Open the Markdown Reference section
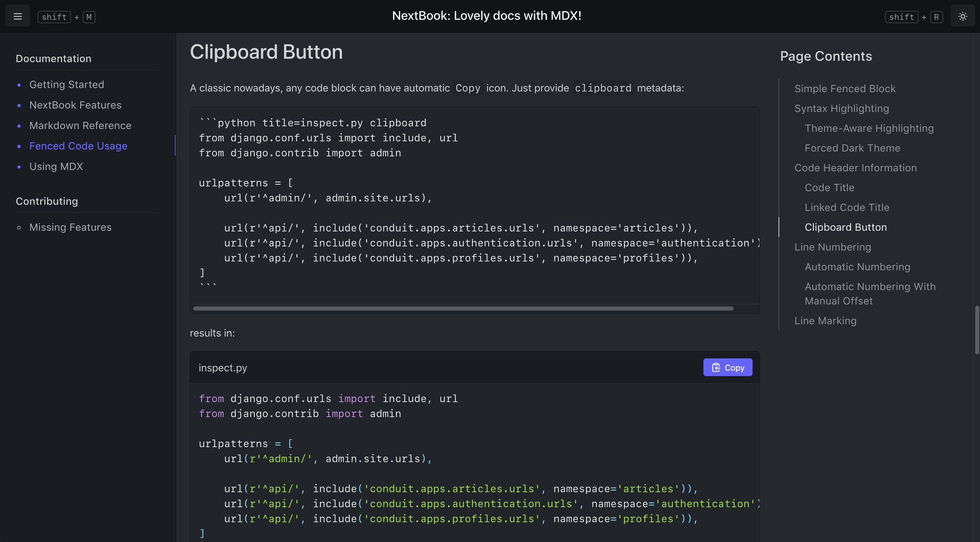The height and width of the screenshot is (542, 980). pyautogui.click(x=80, y=125)
